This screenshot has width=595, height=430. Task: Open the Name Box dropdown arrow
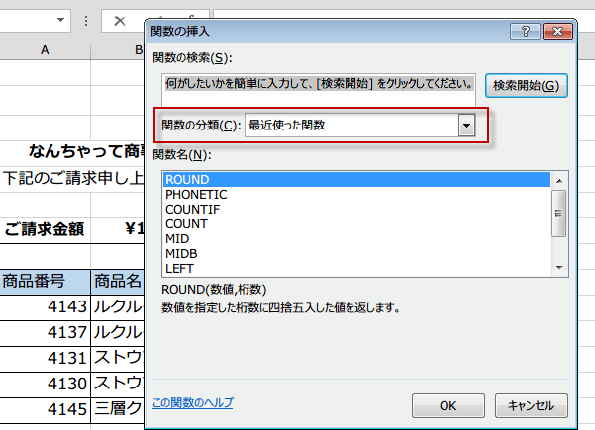tap(60, 20)
